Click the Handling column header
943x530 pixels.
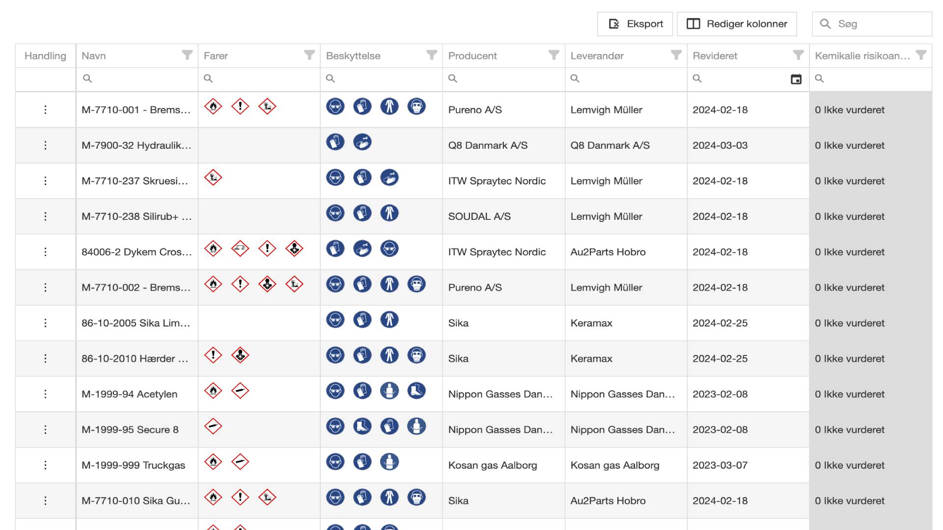click(45, 55)
